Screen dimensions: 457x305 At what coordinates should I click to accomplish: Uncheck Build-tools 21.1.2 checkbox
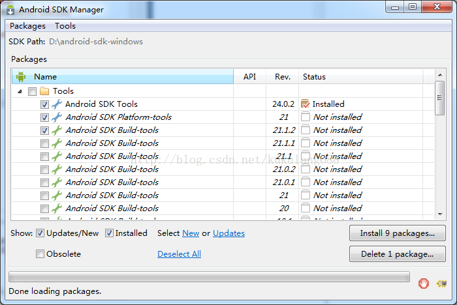pos(44,131)
